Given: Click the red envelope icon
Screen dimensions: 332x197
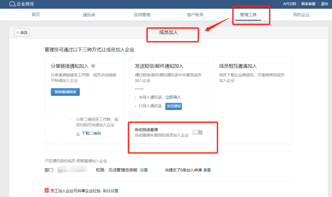Looking at the screenshot, I should click(46, 190).
